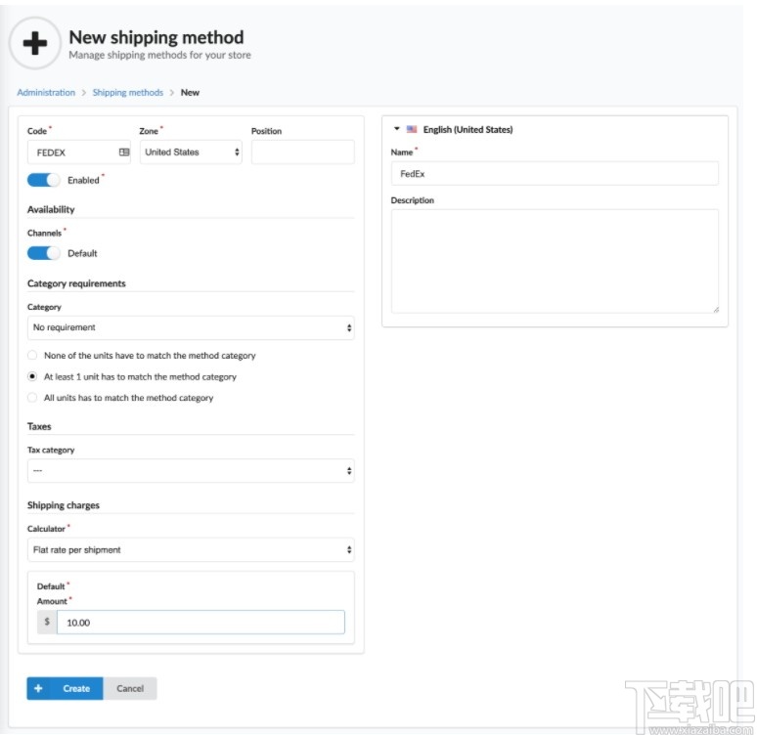Click the US flag icon beside English

coord(412,129)
